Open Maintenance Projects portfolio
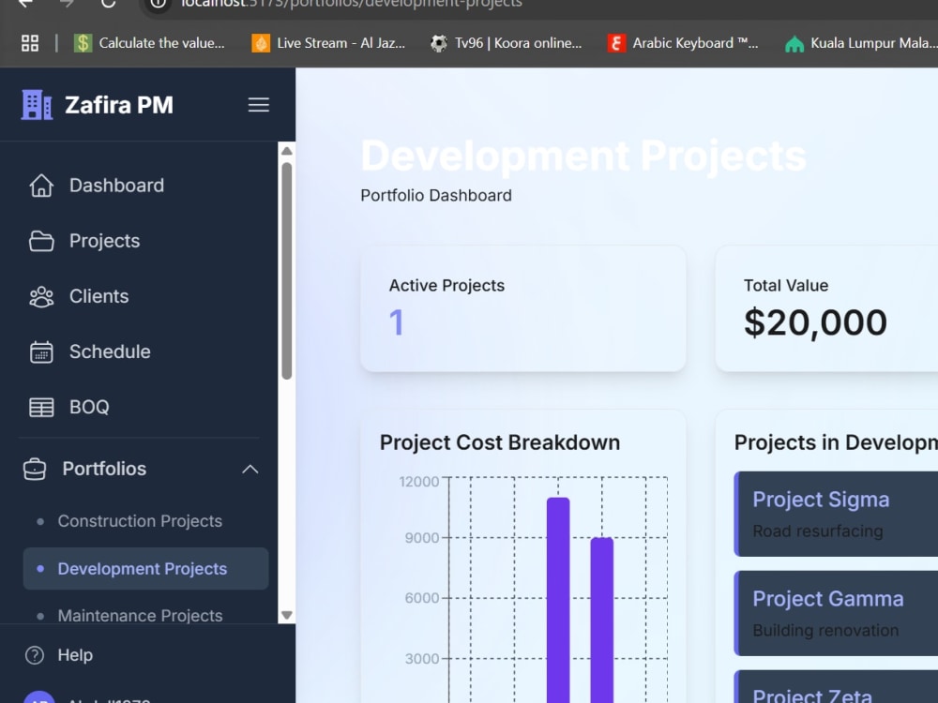Image resolution: width=938 pixels, height=703 pixels. coord(140,615)
